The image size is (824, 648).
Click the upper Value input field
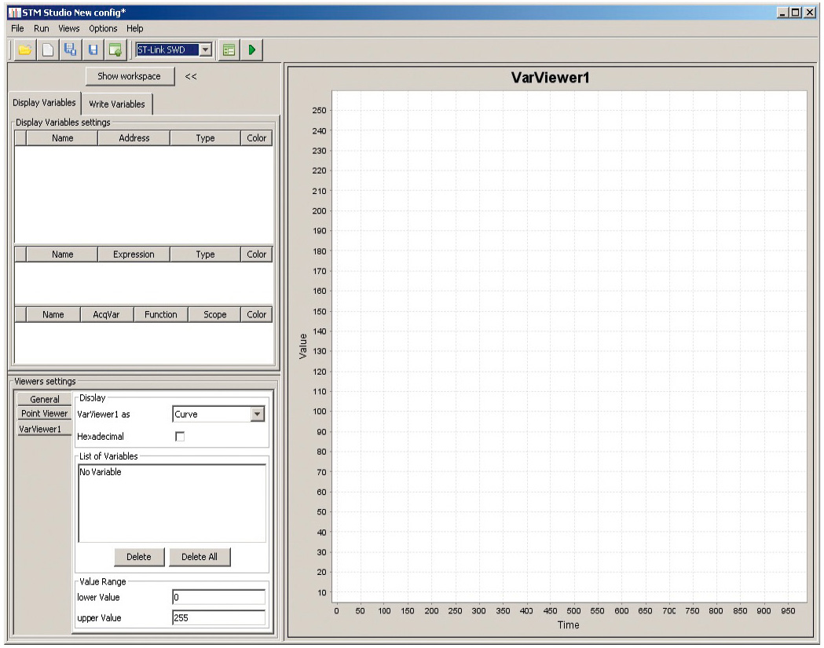point(218,617)
